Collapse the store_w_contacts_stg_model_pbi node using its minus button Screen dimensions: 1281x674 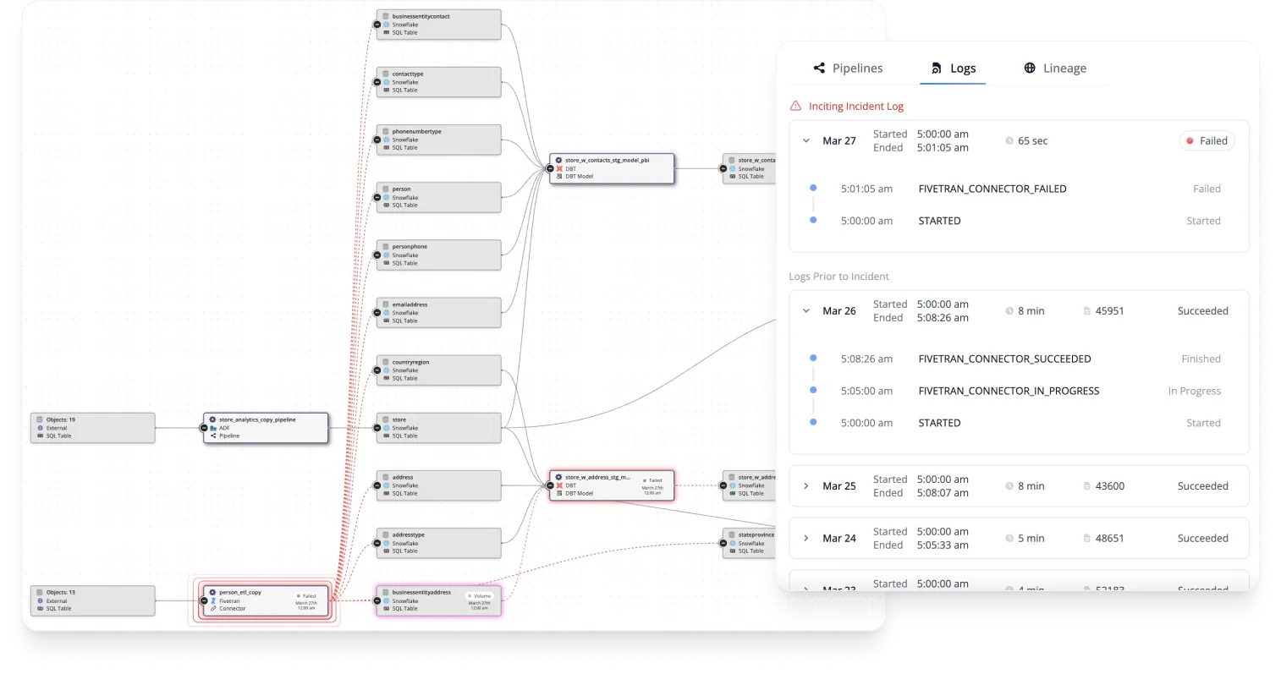[x=550, y=168]
